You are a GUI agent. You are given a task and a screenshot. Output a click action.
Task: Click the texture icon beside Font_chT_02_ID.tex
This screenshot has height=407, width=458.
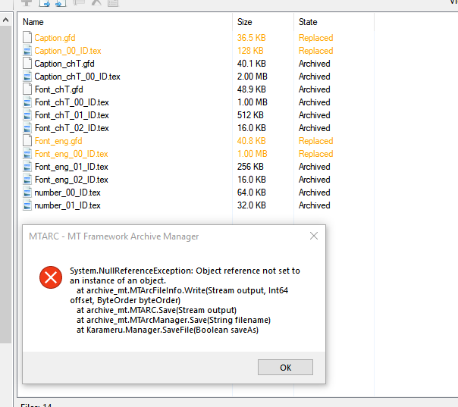[x=27, y=128]
